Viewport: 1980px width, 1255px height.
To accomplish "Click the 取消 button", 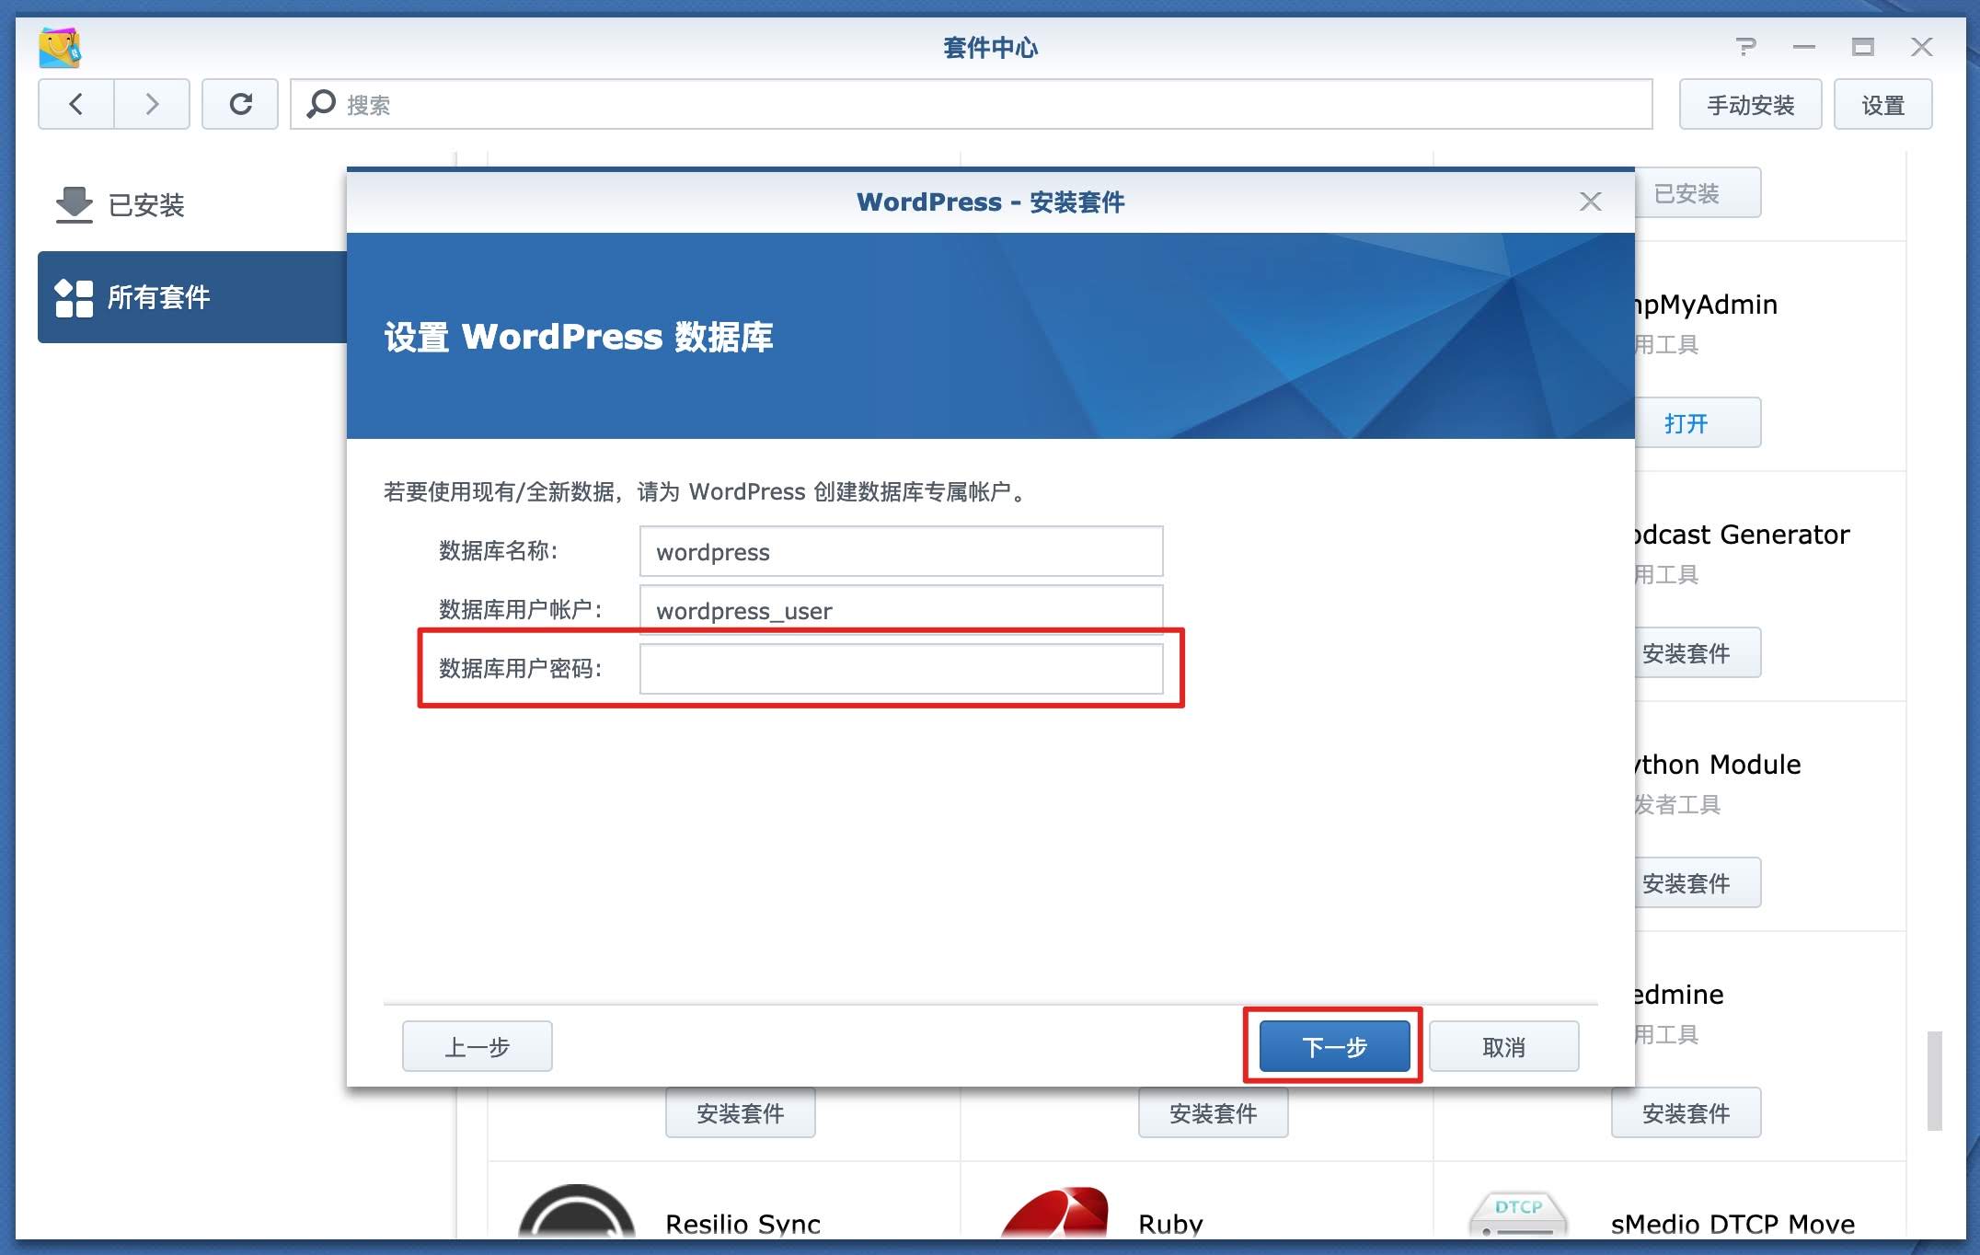I will coord(1503,1046).
